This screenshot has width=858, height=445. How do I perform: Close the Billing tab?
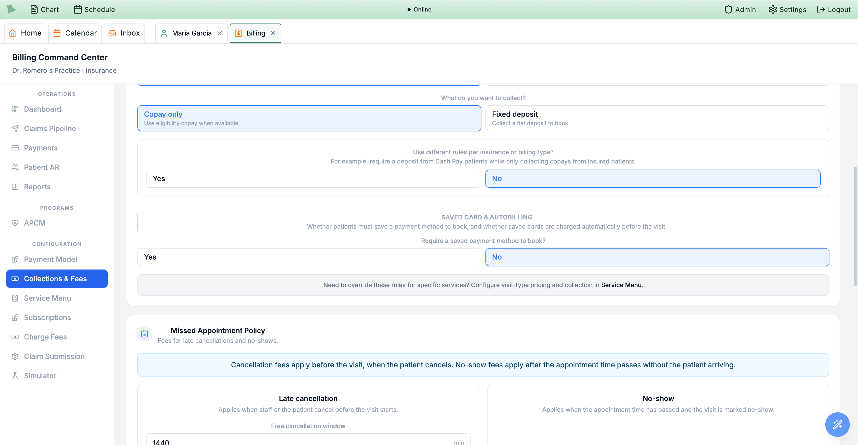(273, 33)
